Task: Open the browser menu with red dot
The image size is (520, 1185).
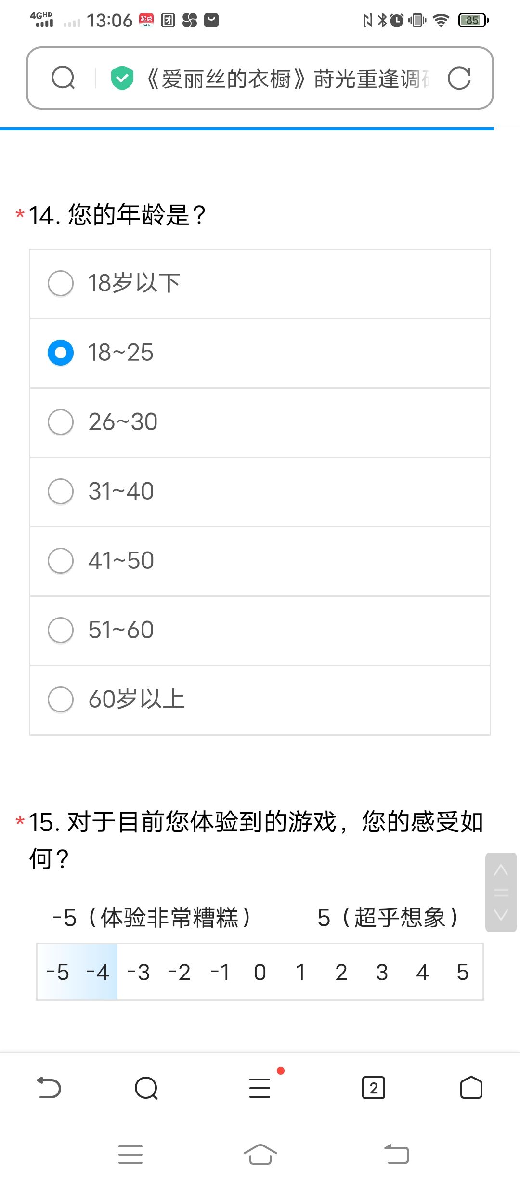Action: (x=260, y=1088)
